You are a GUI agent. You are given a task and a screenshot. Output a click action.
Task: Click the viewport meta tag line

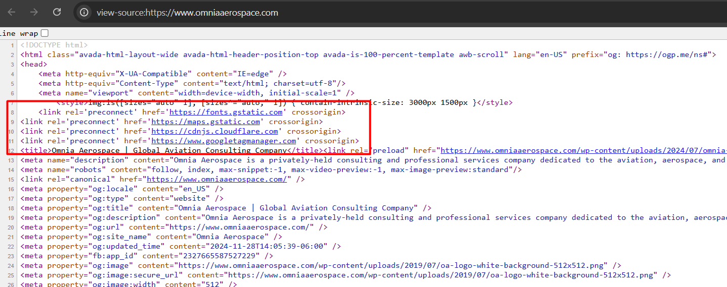click(x=197, y=93)
